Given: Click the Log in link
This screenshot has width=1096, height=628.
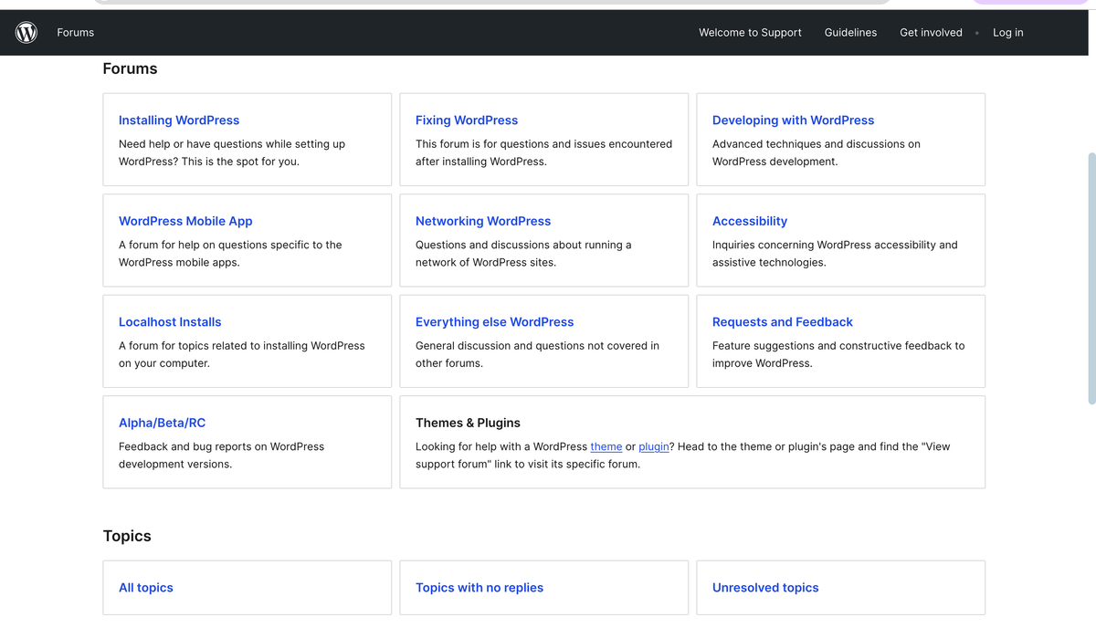Looking at the screenshot, I should (x=1007, y=33).
